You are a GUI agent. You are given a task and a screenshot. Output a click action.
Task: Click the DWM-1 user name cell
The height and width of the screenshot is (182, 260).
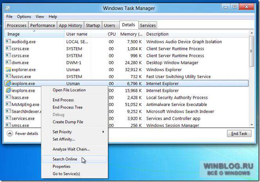(x=74, y=62)
